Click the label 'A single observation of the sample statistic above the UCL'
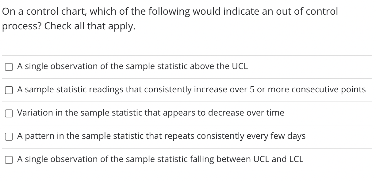 click(132, 66)
